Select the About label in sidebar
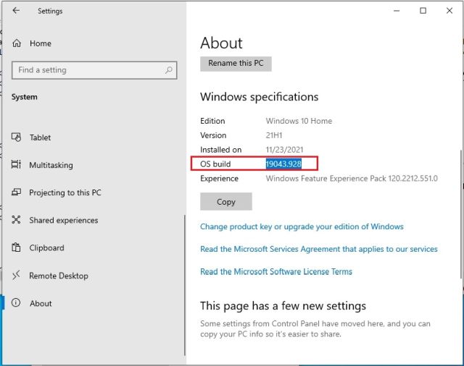 41,303
